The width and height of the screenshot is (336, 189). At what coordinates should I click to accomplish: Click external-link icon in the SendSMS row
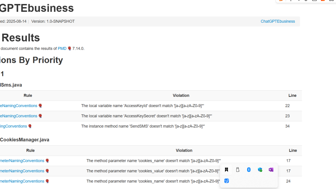[x=30, y=126]
